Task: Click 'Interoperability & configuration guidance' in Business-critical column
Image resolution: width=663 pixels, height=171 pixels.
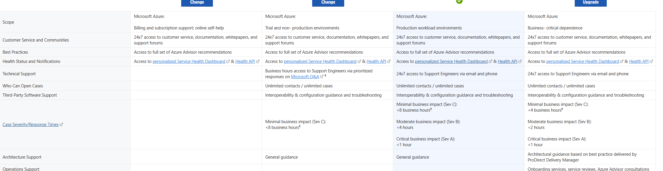Action: [x=586, y=95]
